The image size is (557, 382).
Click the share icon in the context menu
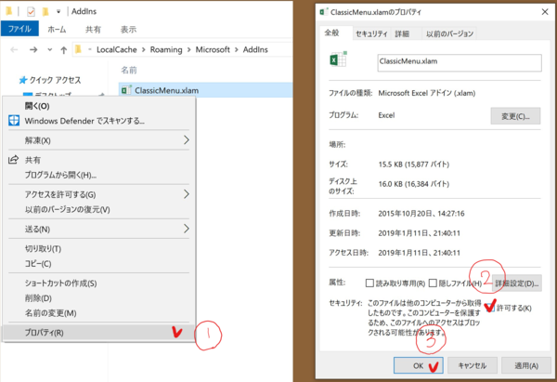(x=13, y=160)
